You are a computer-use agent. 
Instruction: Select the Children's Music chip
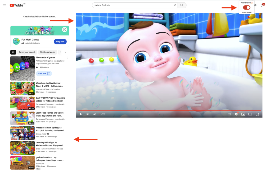47,52
